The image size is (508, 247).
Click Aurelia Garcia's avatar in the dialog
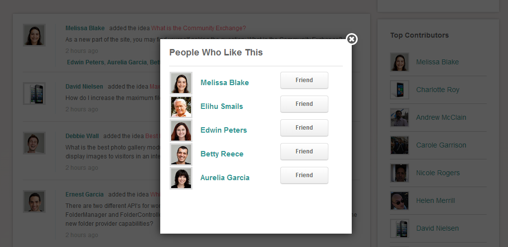point(181,178)
